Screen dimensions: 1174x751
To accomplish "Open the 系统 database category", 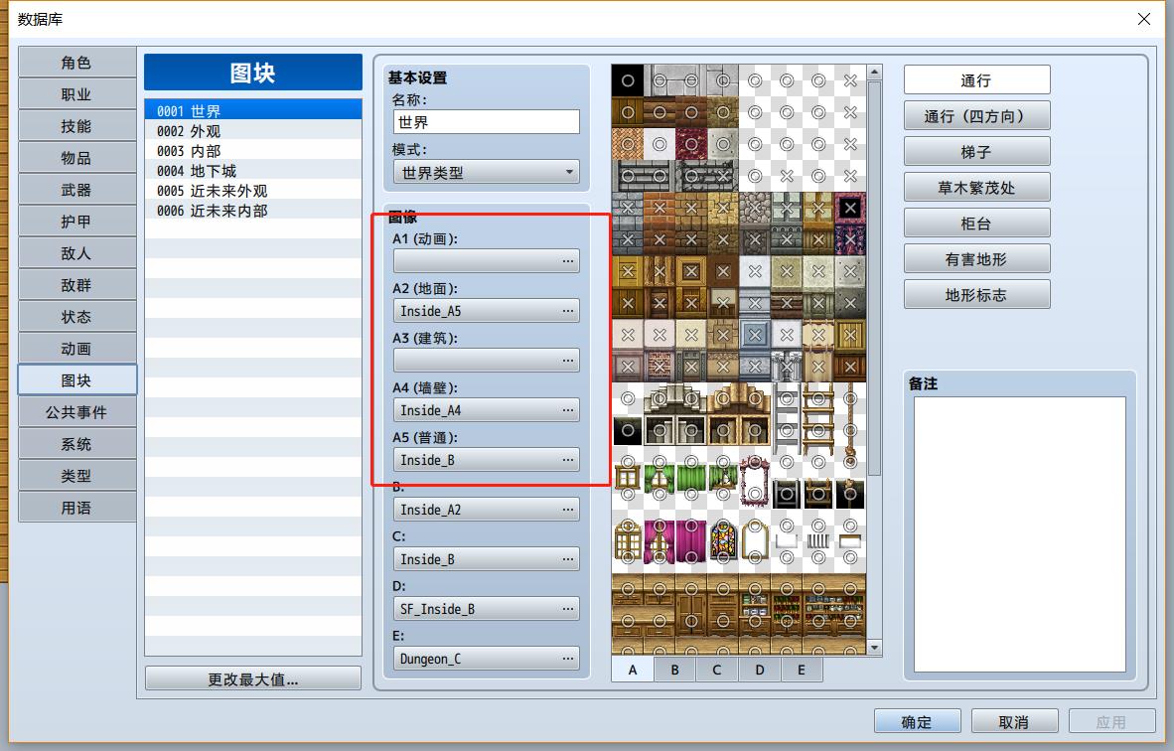I will click(x=77, y=444).
